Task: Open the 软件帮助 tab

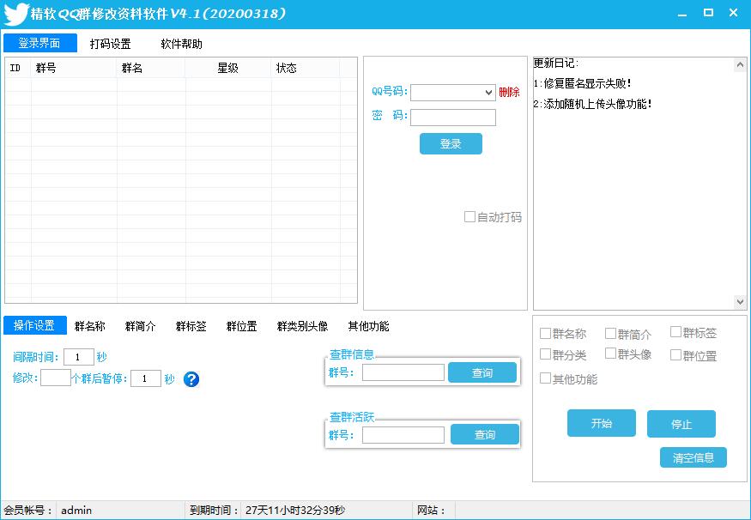Action: (181, 44)
